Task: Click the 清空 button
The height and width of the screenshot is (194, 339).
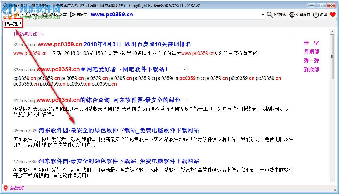Action: coord(311,43)
